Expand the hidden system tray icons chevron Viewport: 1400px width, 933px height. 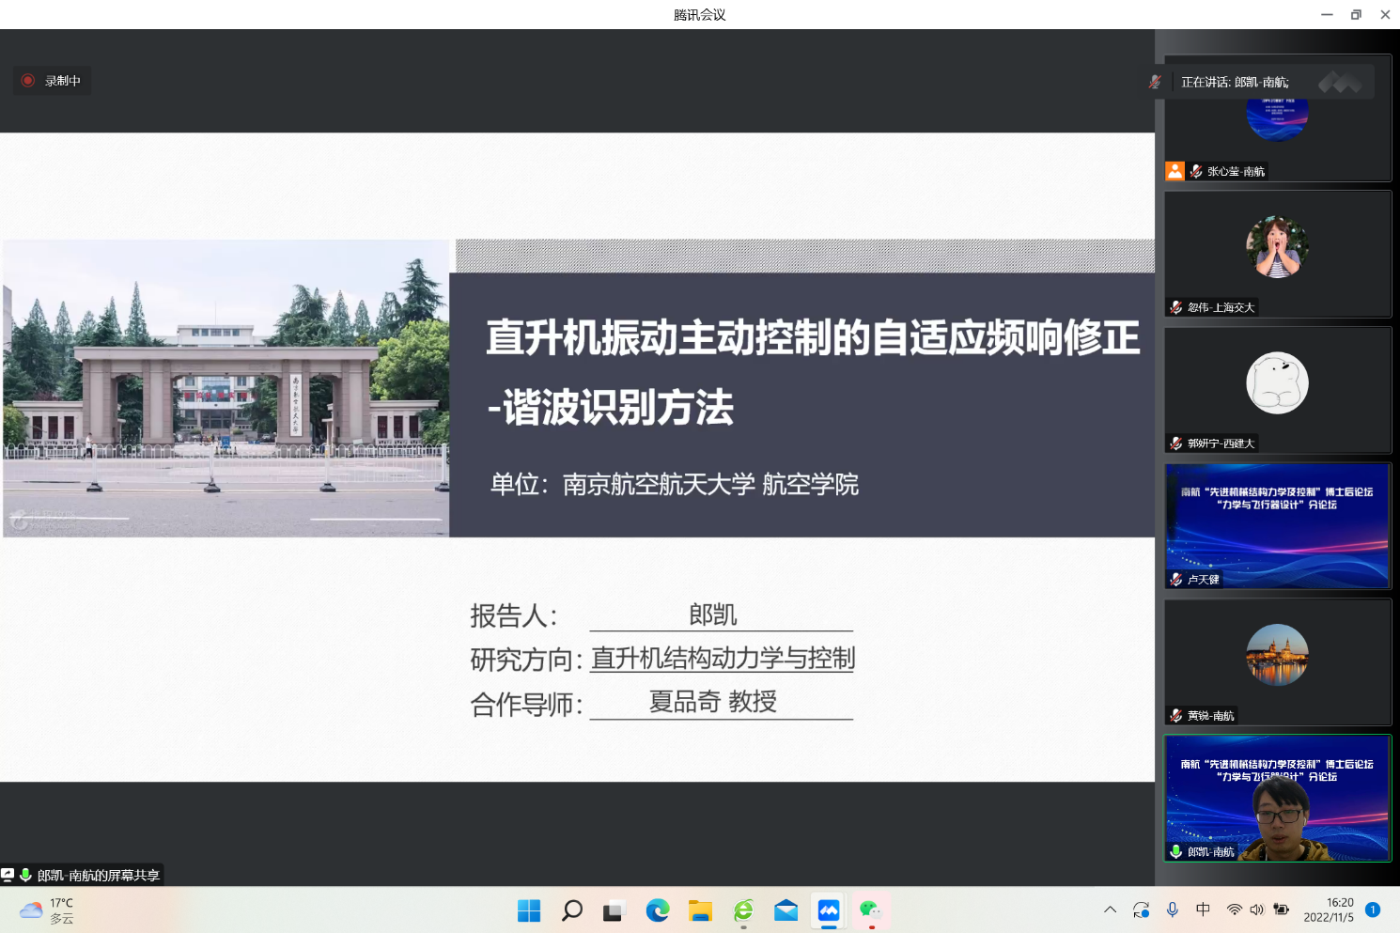[x=1110, y=910]
